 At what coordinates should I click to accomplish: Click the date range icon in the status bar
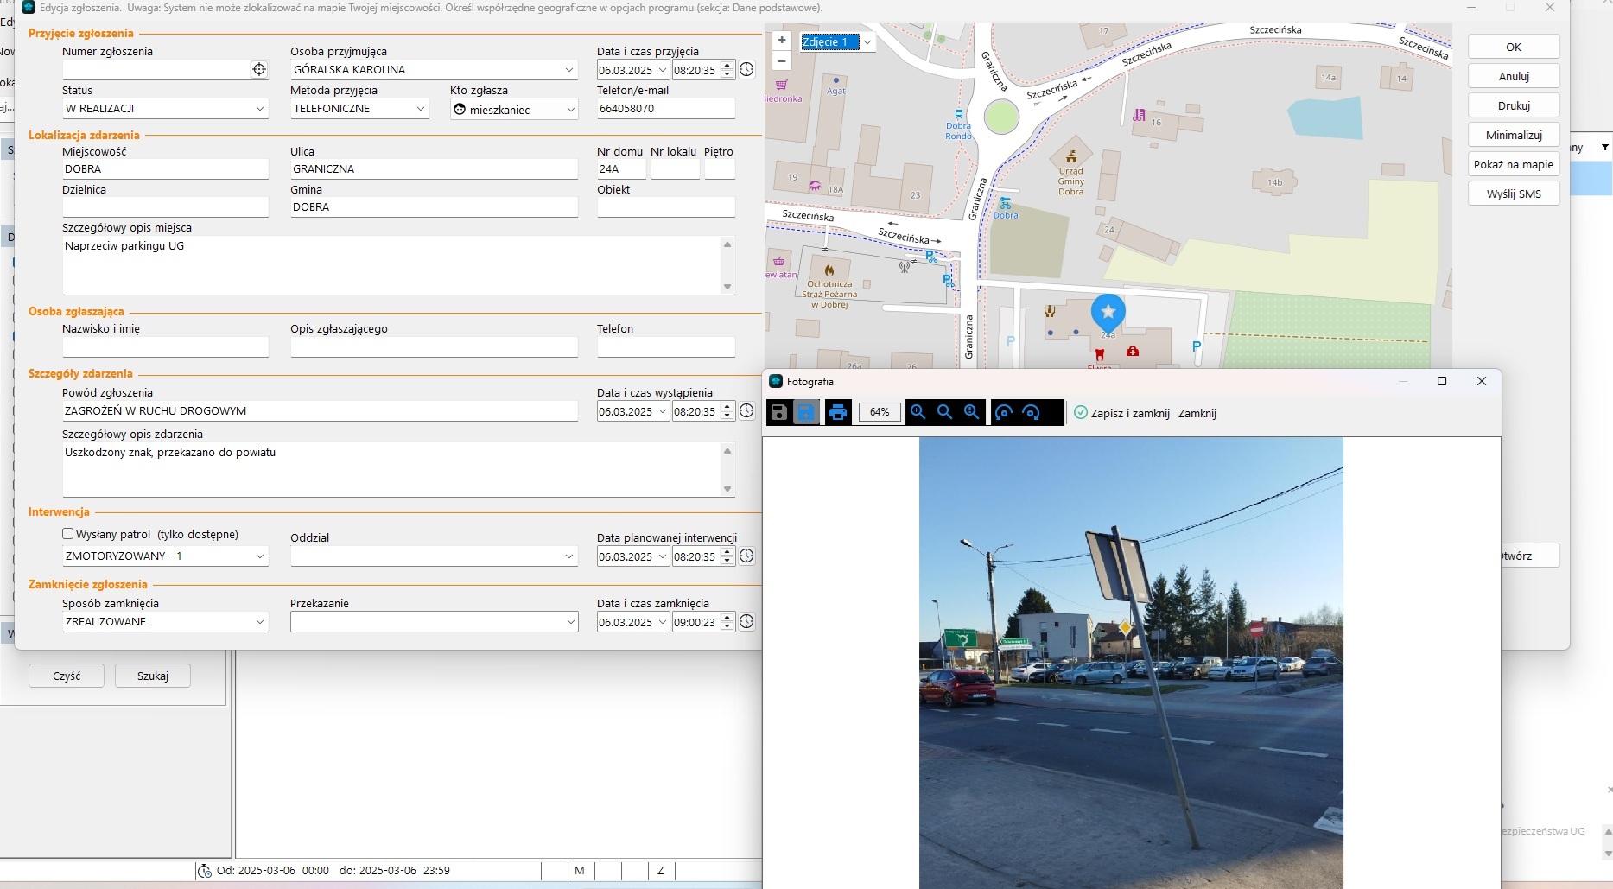205,871
